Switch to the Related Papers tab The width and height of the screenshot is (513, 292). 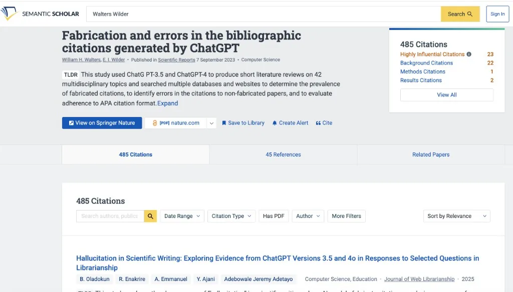click(x=430, y=154)
